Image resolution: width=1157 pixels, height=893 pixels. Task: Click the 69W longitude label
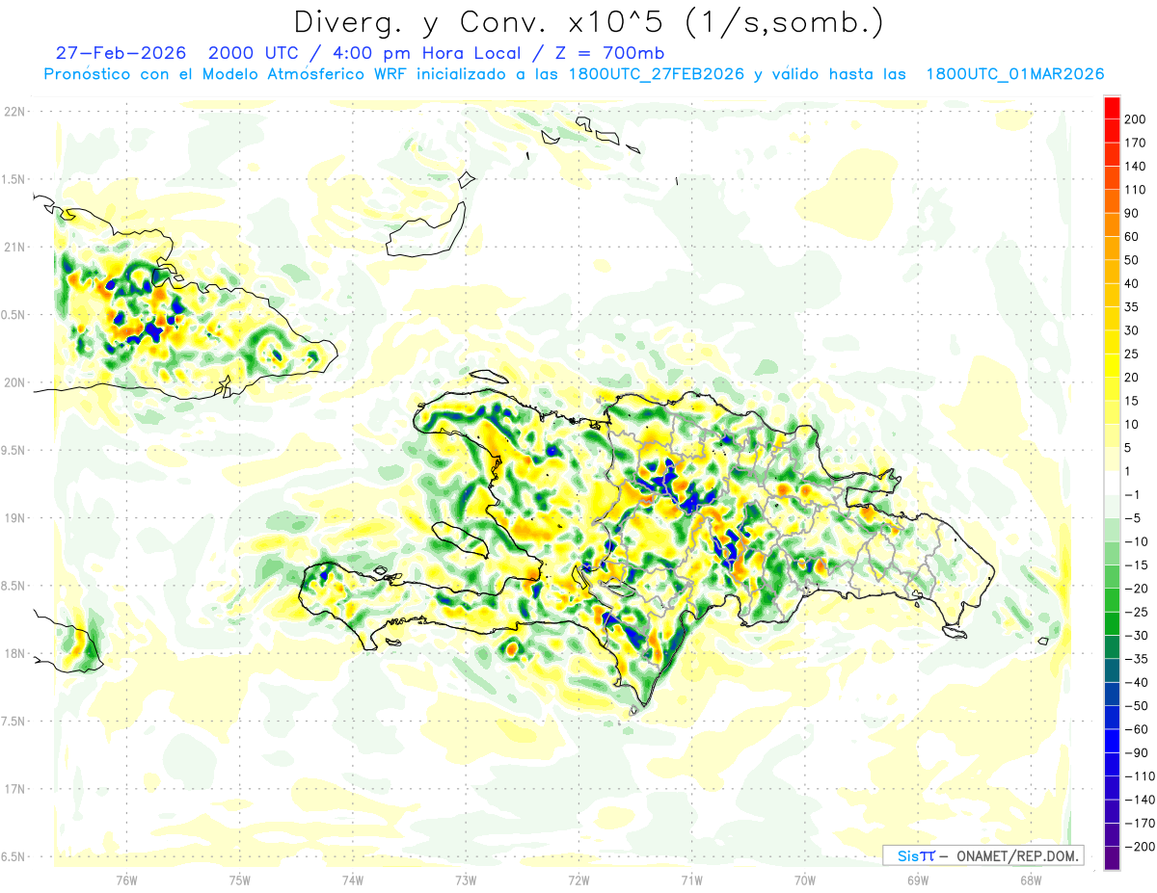pyautogui.click(x=918, y=880)
